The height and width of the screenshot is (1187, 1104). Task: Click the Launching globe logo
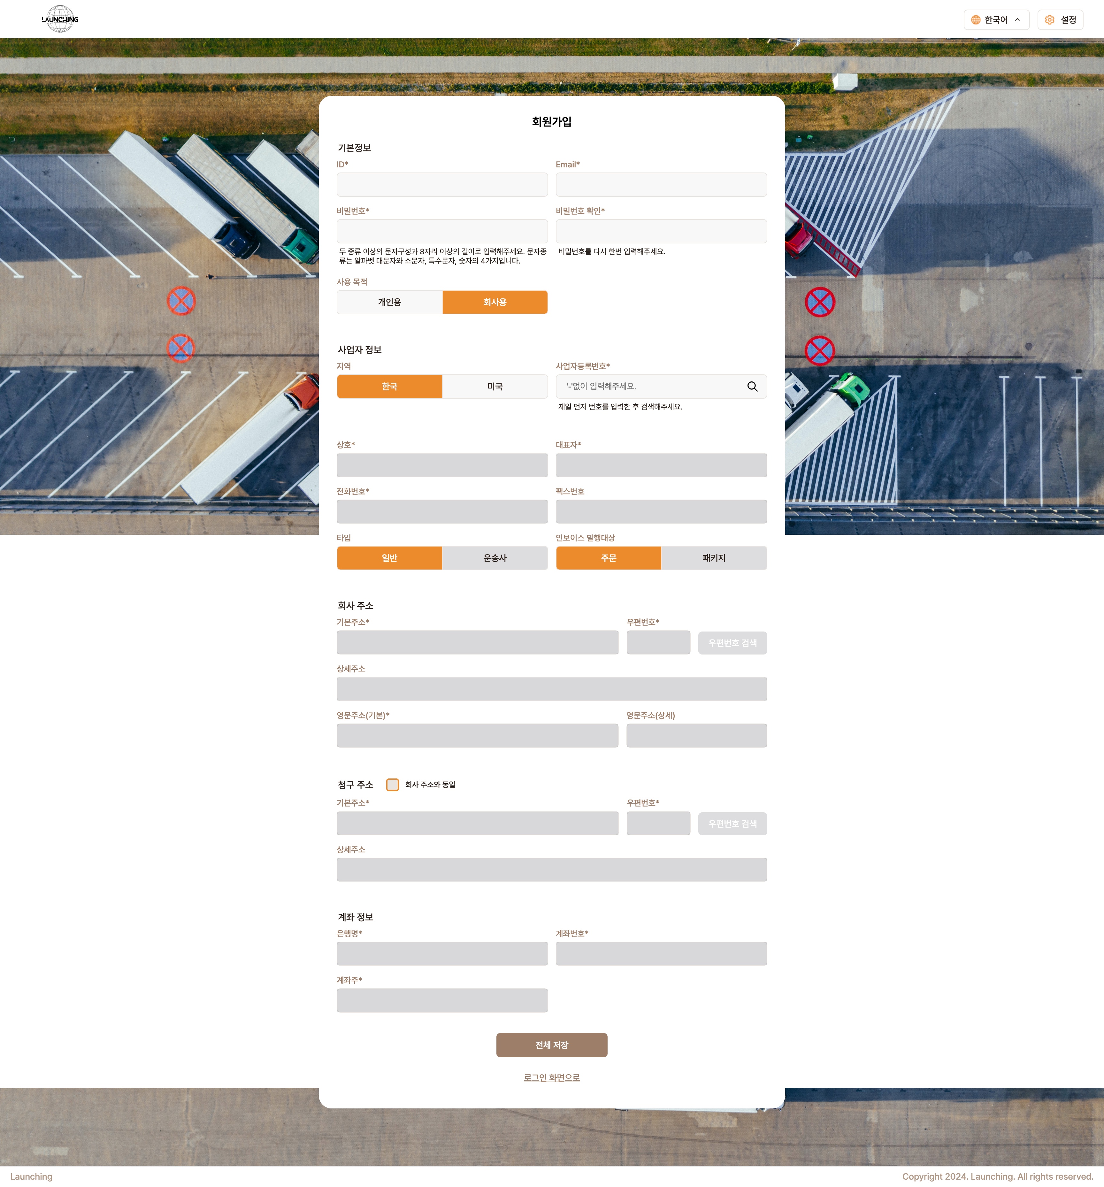tap(60, 19)
